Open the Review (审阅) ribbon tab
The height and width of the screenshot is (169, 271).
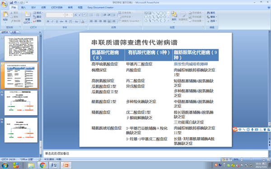coord(70,7)
